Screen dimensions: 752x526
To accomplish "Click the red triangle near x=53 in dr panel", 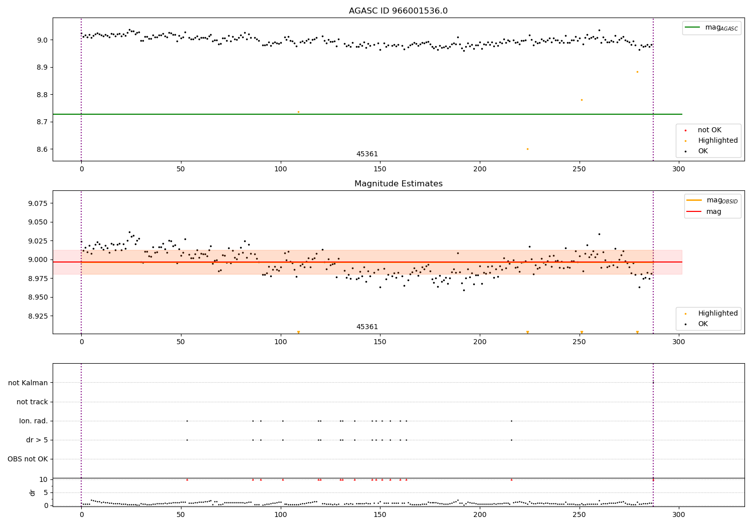I will (187, 479).
